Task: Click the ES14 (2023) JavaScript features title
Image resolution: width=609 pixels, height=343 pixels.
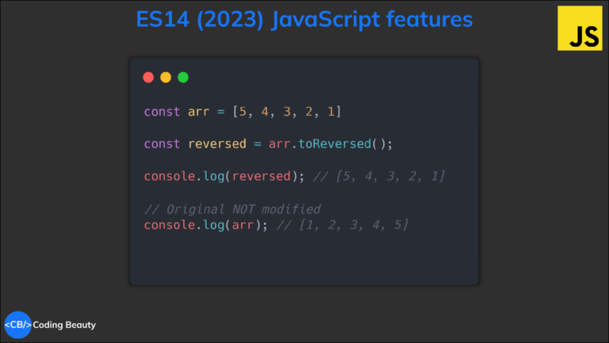Action: tap(304, 19)
